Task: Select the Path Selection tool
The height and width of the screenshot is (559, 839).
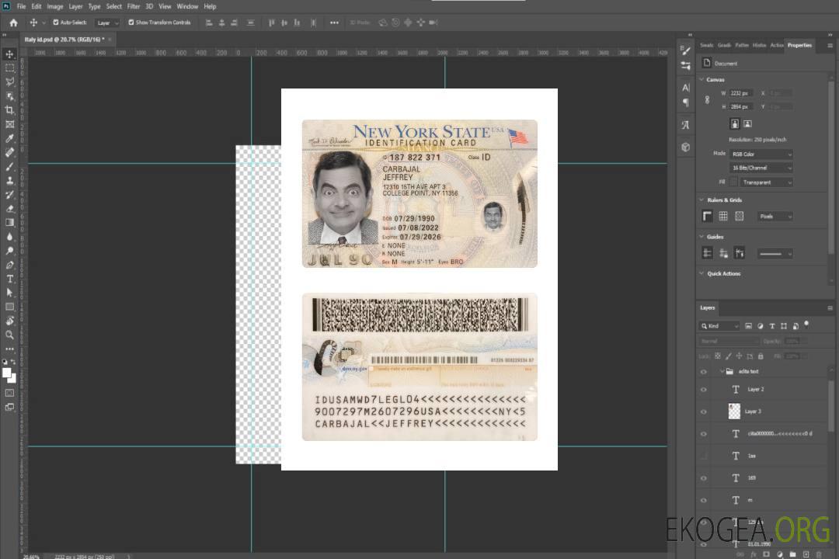Action: [9, 293]
